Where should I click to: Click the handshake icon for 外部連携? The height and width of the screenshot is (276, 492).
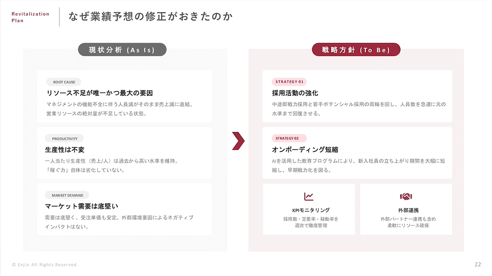(x=406, y=196)
